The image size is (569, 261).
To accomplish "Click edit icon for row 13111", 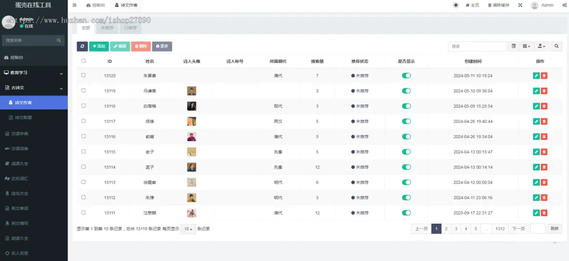I will coord(536,213).
